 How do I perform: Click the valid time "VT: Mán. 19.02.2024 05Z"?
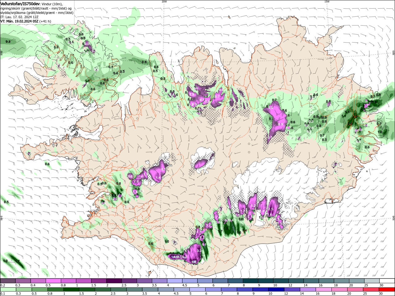click(19, 21)
